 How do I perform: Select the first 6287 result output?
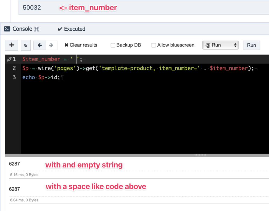pyautogui.click(x=14, y=164)
